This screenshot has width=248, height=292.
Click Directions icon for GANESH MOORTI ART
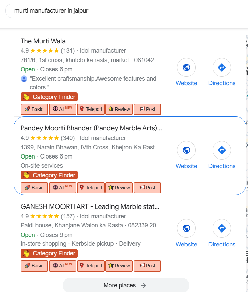point(222,229)
